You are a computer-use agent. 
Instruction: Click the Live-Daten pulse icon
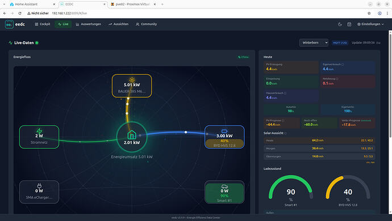[10, 43]
